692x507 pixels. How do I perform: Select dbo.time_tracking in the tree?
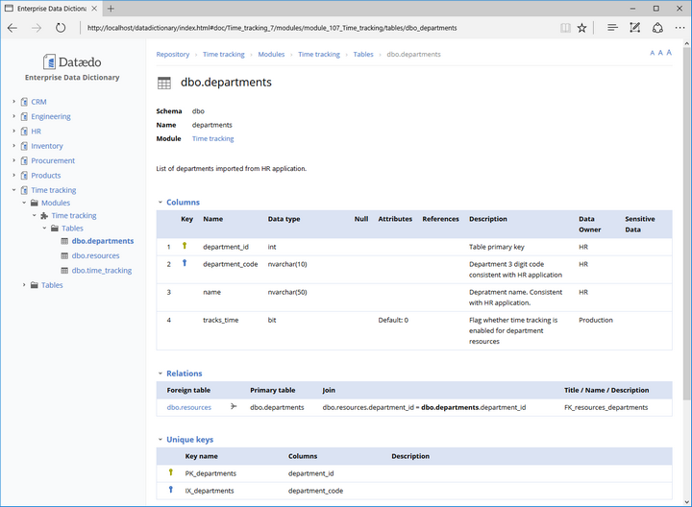pyautogui.click(x=101, y=271)
